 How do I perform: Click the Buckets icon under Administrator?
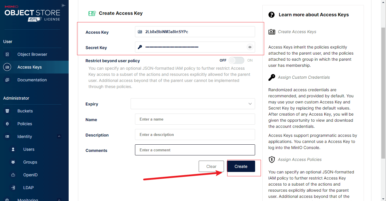(x=7, y=111)
